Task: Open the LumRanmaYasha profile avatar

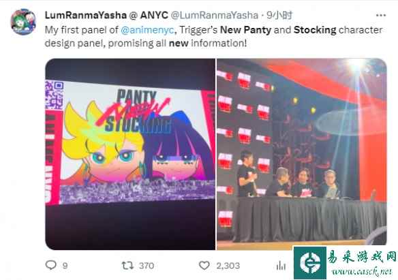Action: point(23,22)
